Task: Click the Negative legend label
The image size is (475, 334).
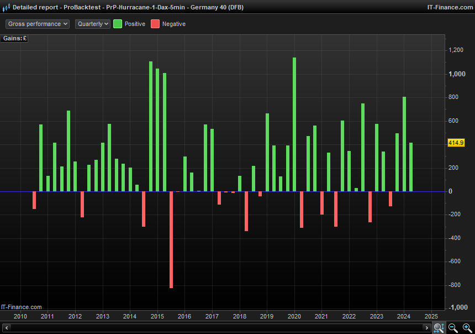Action: click(x=174, y=24)
